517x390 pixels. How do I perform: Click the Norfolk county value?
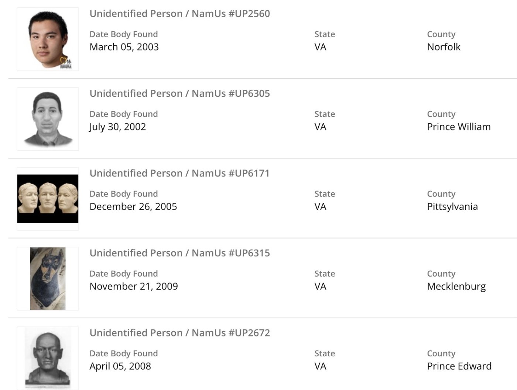tap(444, 47)
